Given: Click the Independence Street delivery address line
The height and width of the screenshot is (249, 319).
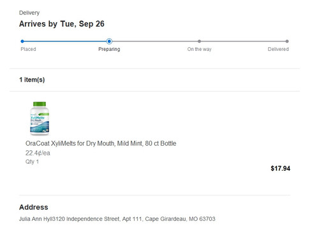Looking at the screenshot, I should 117,219.
